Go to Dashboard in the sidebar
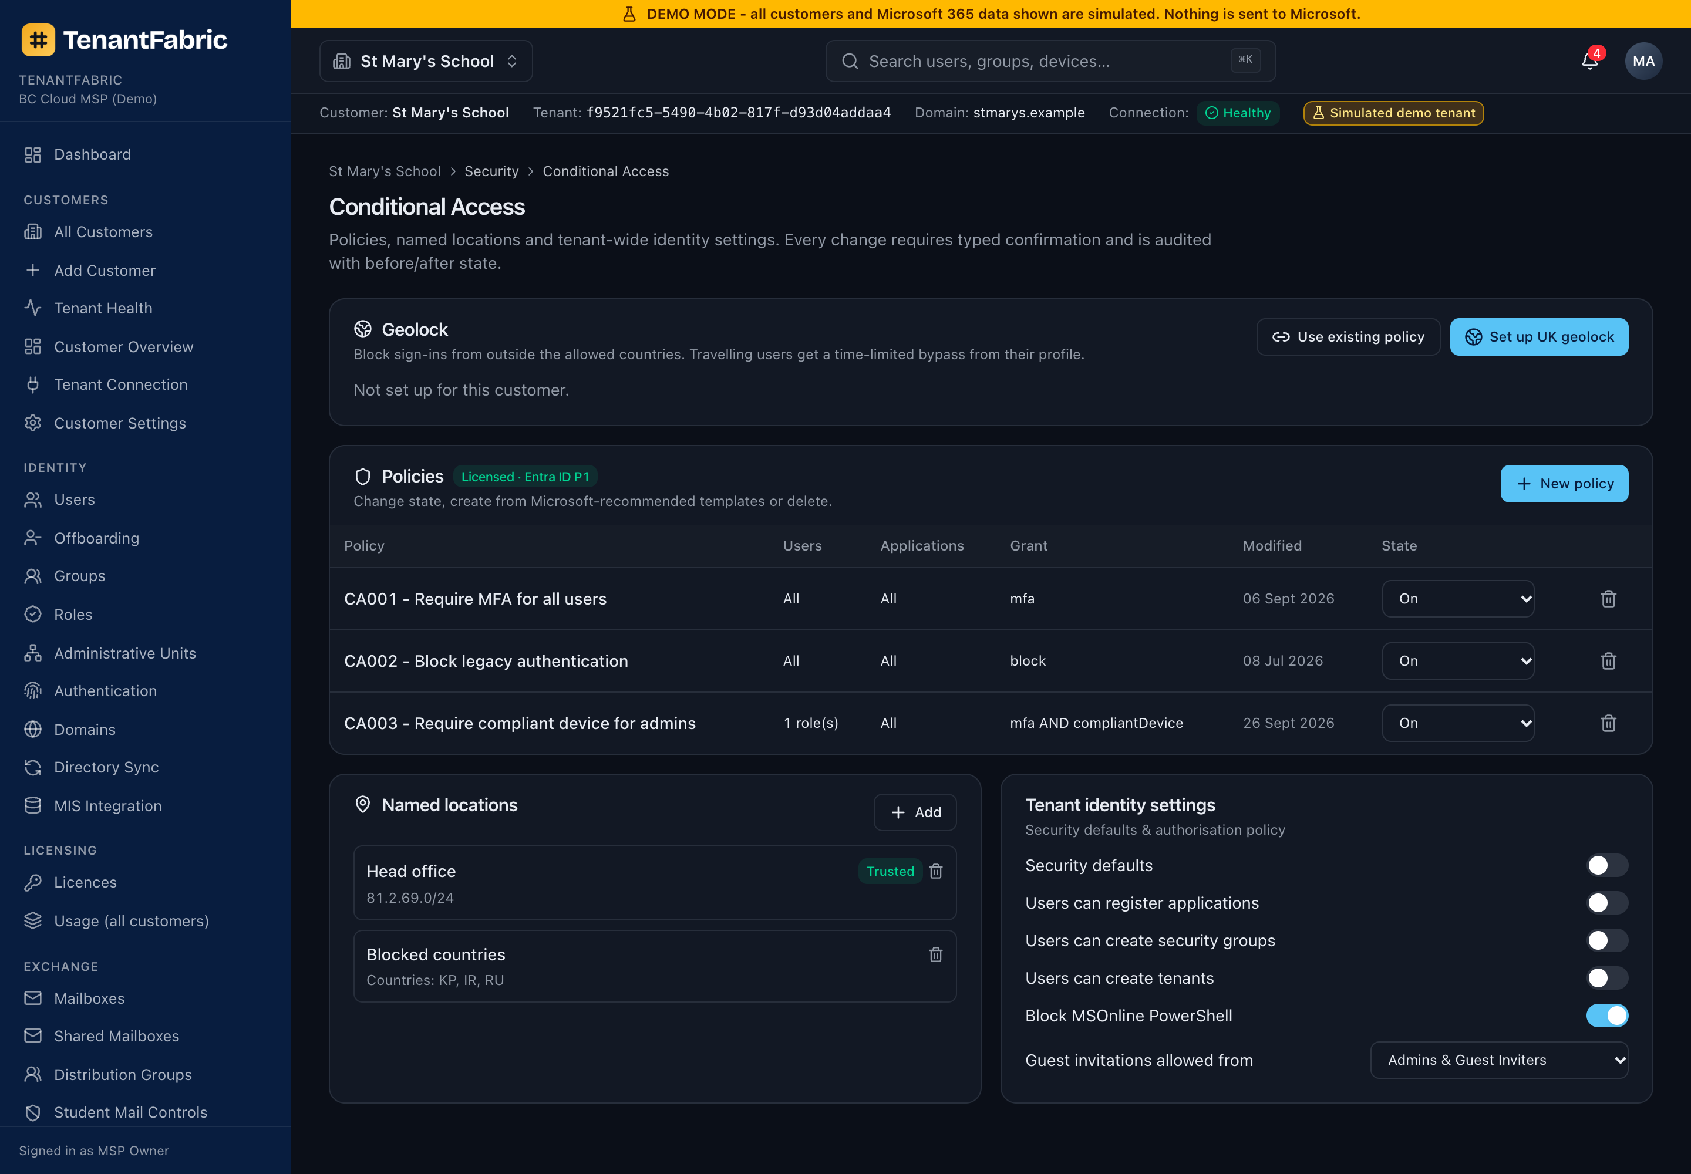 (146, 154)
